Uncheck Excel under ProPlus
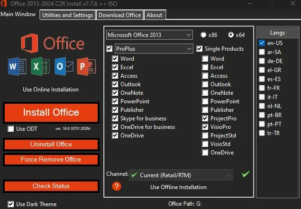Image resolution: width=301 pixels, height=209 pixels. [115, 67]
